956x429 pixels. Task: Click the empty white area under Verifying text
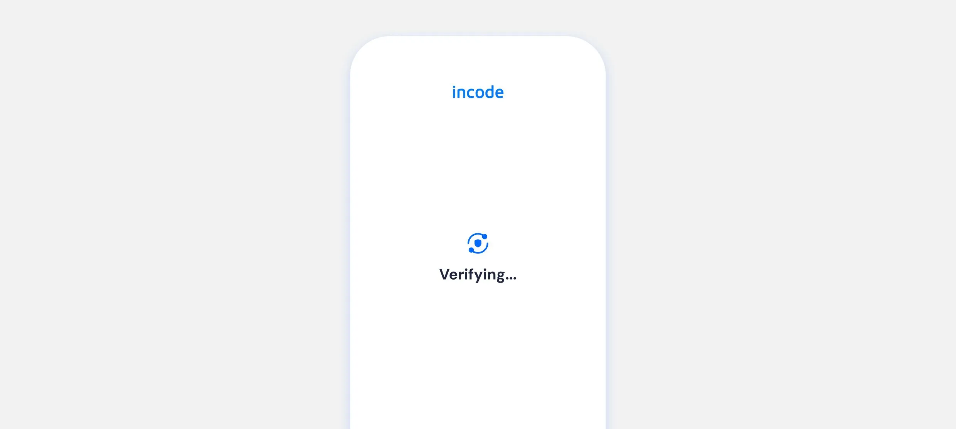click(x=478, y=354)
